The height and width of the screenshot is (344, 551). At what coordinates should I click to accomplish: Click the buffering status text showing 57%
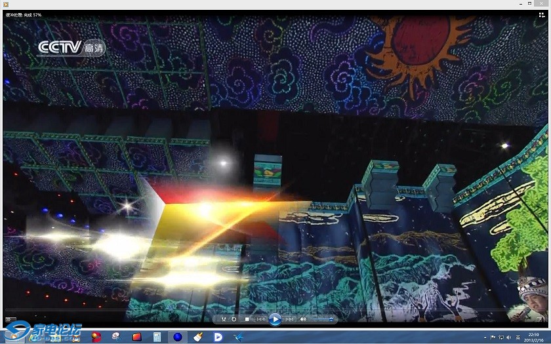24,14
